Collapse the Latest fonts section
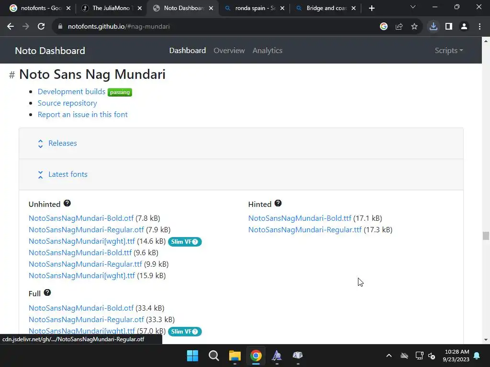Screen dimensions: 490x367 click(68, 174)
